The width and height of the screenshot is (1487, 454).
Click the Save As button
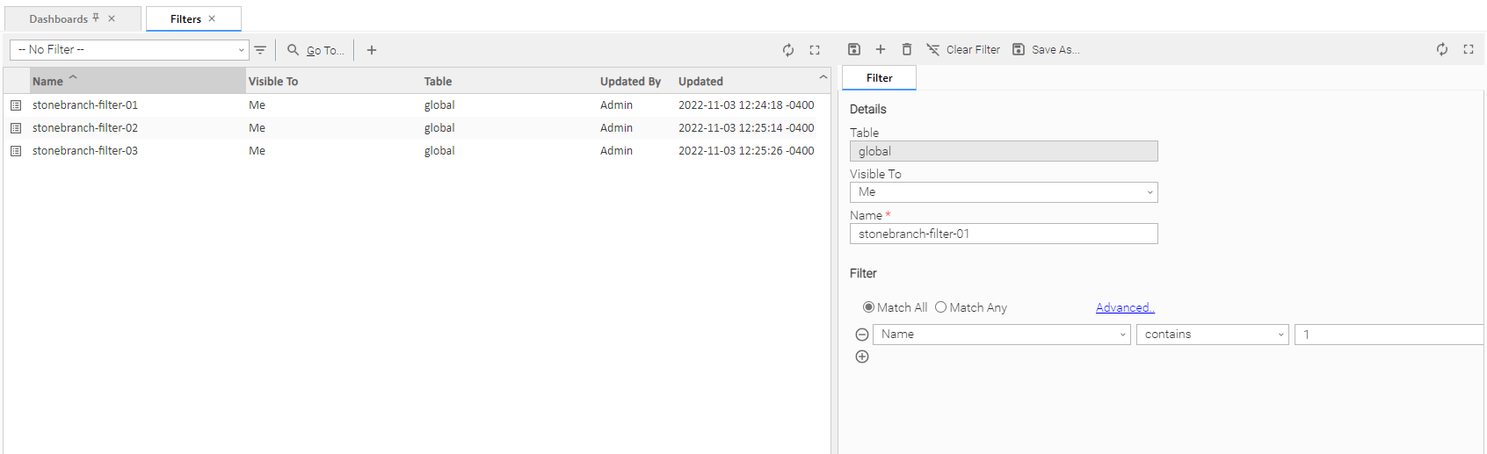[x=1046, y=49]
